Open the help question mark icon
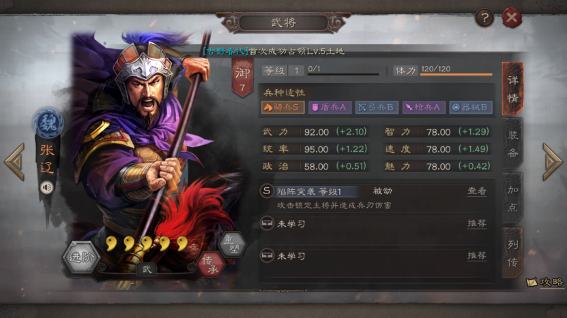Screen dimensions: 567x318 (x=484, y=17)
